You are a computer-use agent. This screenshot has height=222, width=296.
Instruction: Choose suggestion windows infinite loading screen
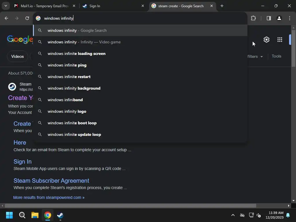tap(140, 53)
